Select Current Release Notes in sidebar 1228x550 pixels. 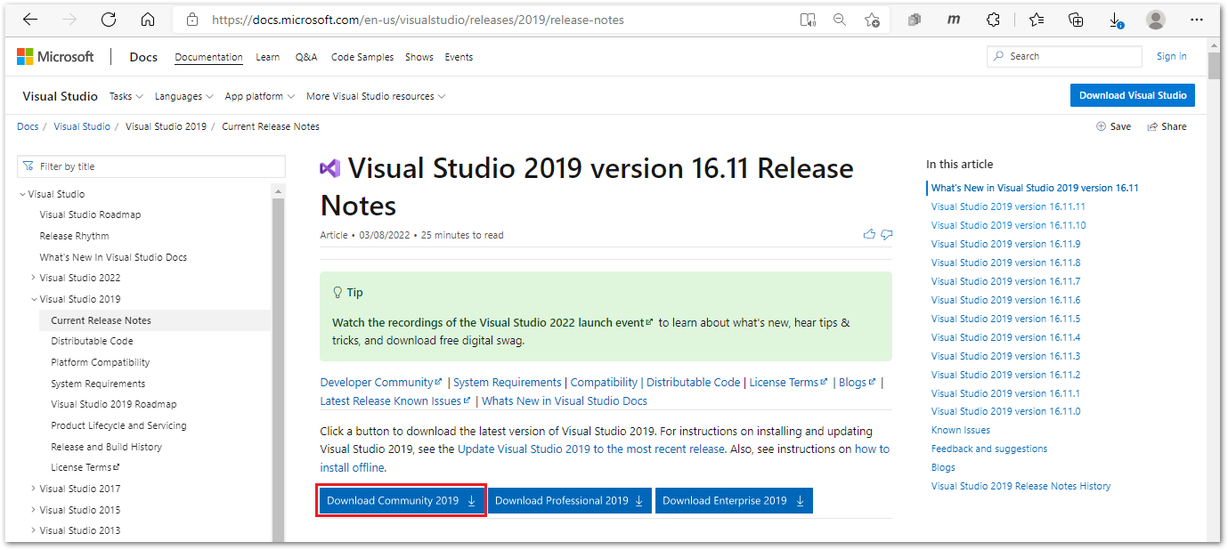pyautogui.click(x=101, y=320)
